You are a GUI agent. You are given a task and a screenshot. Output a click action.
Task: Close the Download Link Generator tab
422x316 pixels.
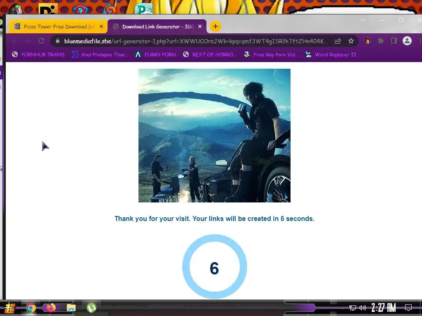coord(200,27)
